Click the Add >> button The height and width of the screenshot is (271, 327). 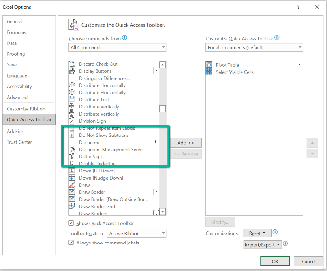[186, 143]
